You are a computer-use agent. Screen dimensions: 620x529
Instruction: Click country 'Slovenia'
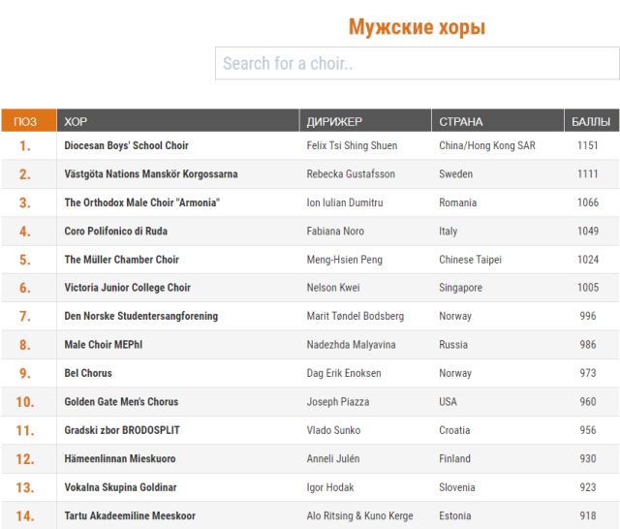click(457, 487)
